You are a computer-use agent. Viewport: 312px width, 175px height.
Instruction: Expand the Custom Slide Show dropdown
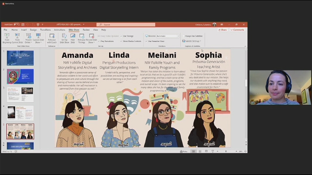click(x=38, y=38)
